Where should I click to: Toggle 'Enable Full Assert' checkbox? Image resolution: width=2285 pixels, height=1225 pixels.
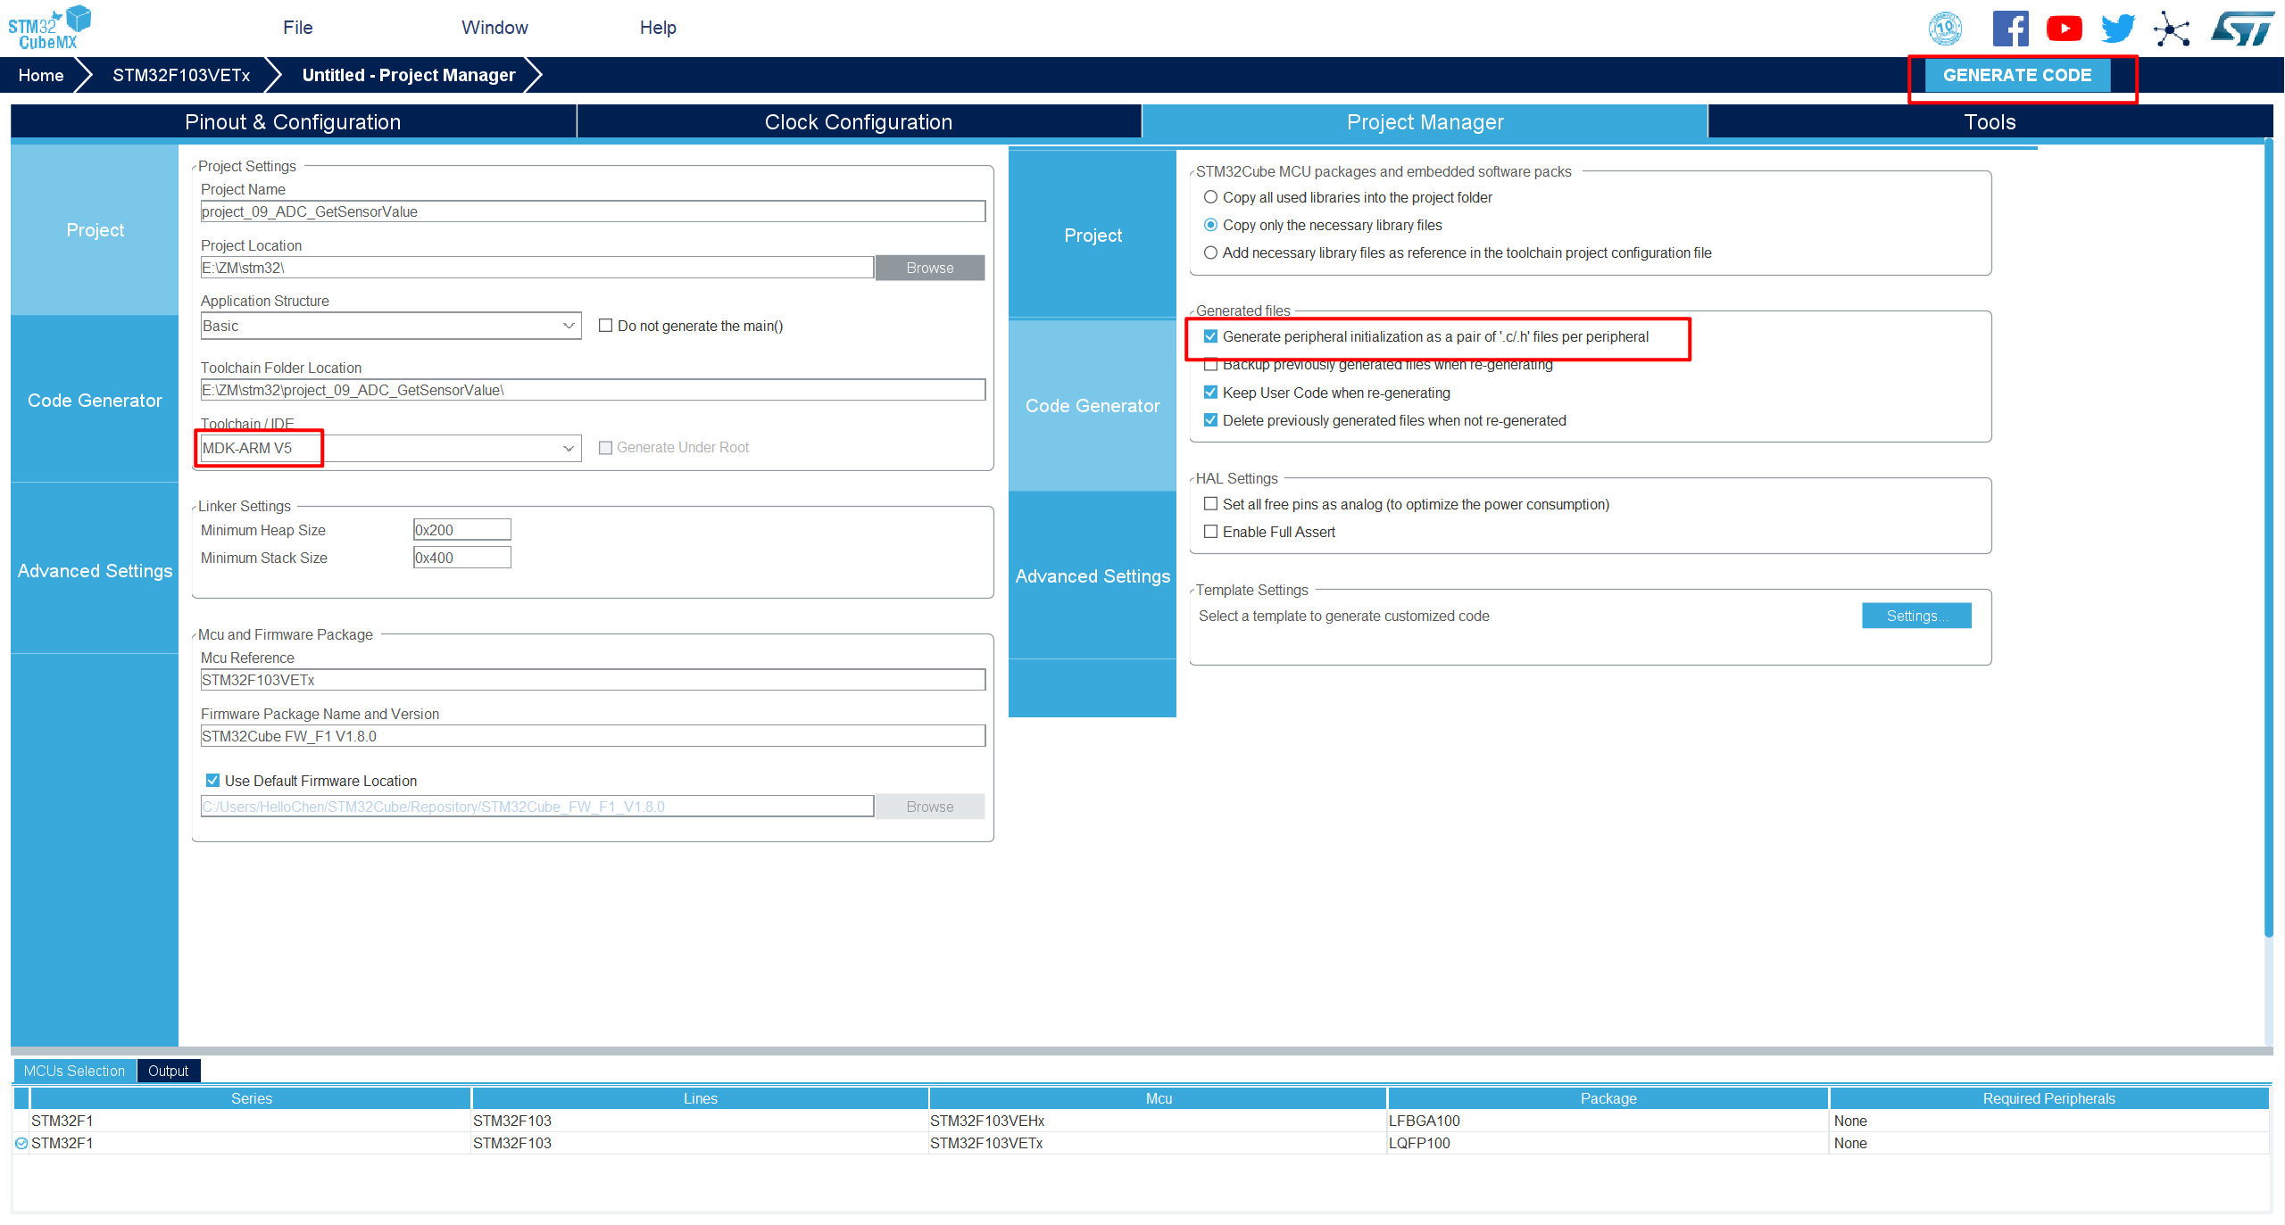click(x=1210, y=532)
